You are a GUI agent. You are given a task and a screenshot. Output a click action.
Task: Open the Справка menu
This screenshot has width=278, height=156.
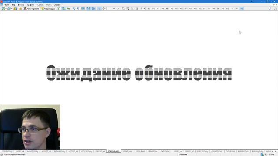point(57,5)
